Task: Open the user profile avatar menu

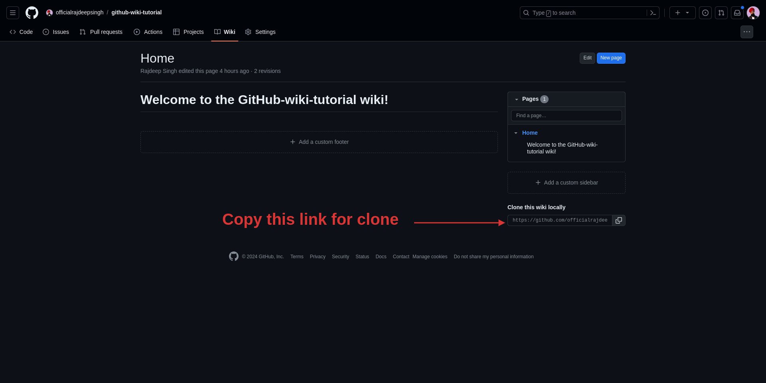Action: coord(753,13)
